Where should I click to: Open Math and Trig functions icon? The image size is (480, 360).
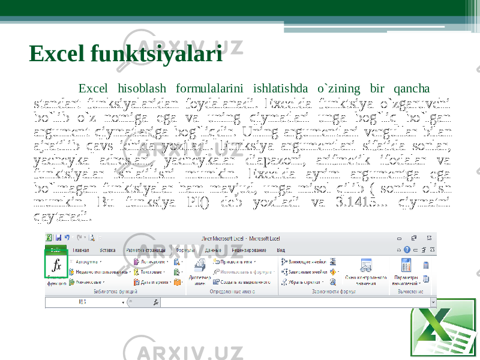click(178, 272)
